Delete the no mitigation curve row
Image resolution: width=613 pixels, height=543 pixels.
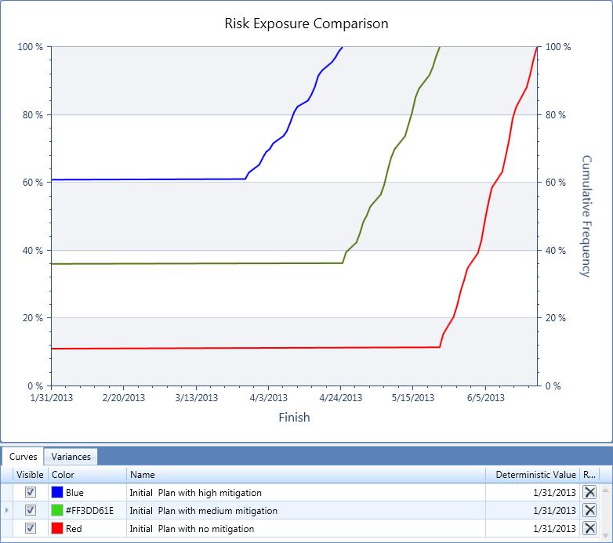(589, 528)
